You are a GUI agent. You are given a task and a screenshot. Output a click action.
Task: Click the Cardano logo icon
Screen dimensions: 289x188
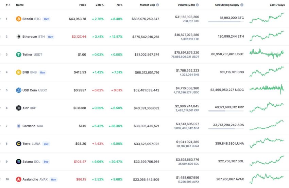19,126
